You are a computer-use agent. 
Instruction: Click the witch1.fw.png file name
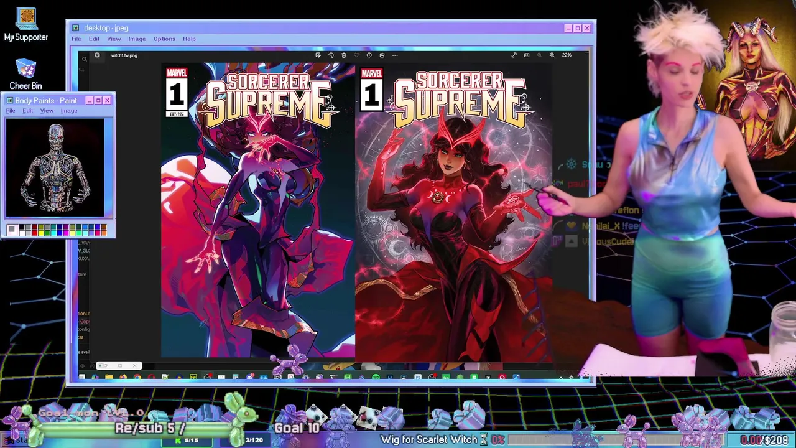124,55
